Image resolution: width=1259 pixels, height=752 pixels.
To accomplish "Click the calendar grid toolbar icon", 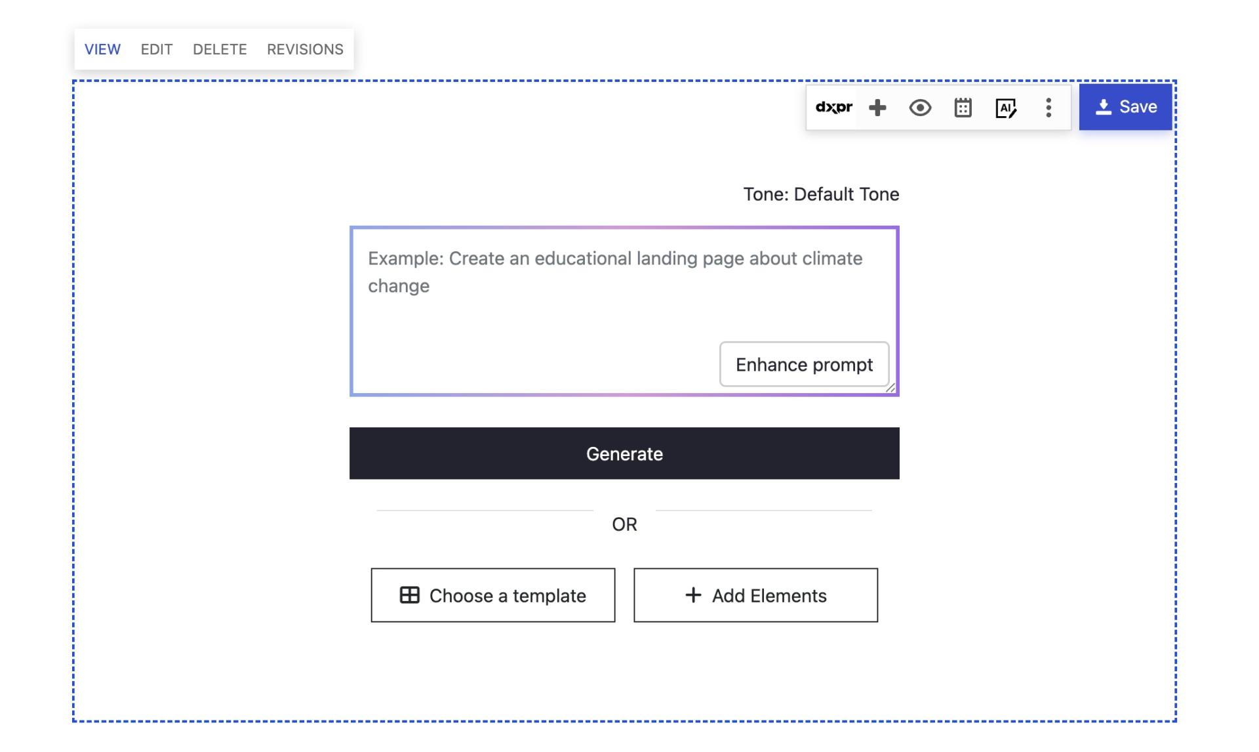I will [963, 107].
